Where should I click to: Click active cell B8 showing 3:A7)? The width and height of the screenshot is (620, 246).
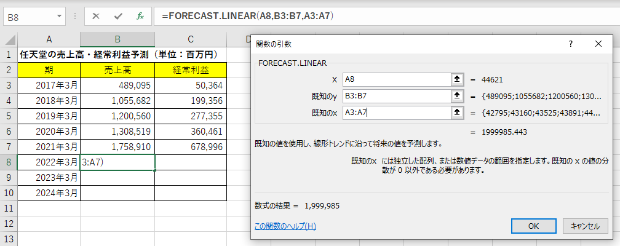pos(117,162)
